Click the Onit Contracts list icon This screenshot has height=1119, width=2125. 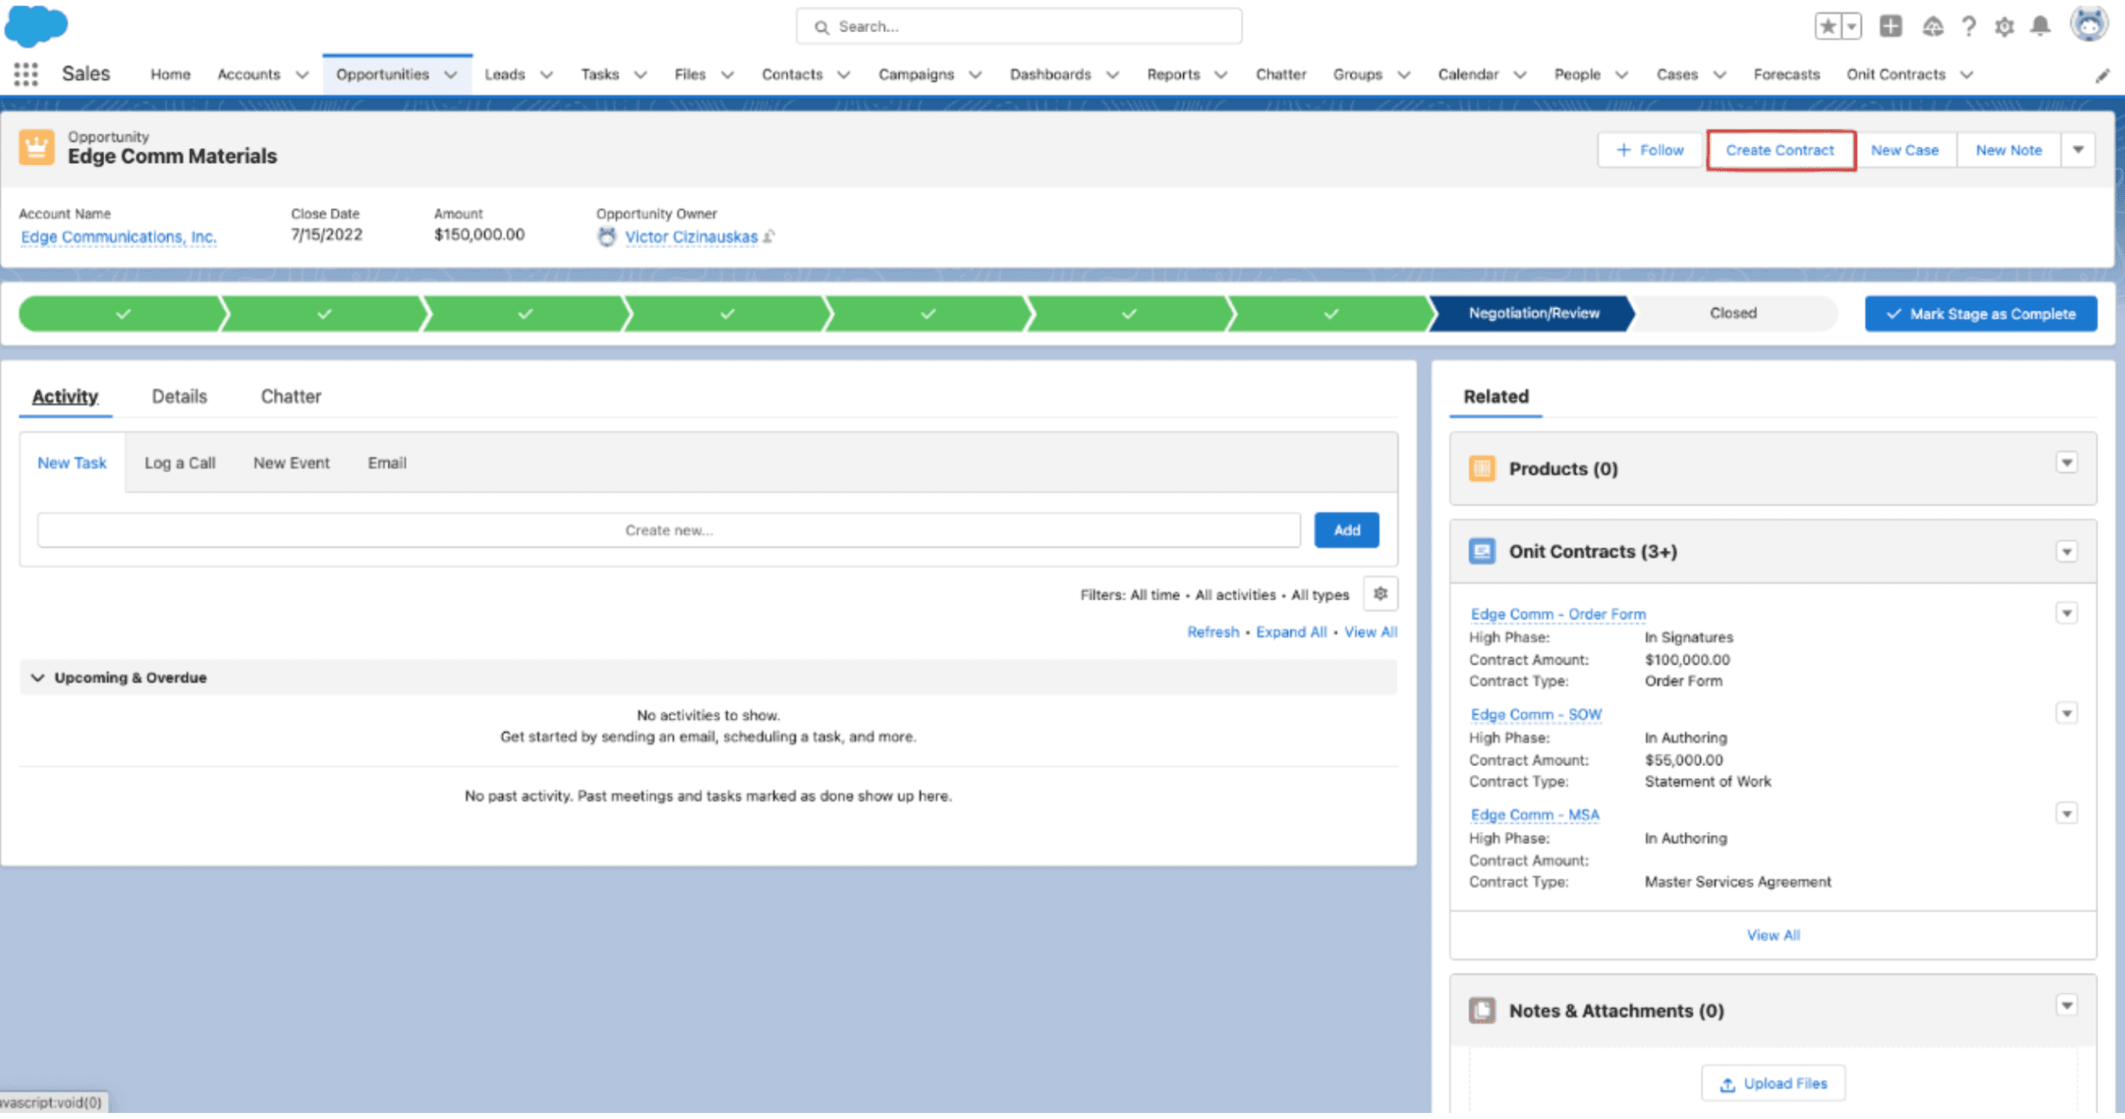pos(1482,552)
